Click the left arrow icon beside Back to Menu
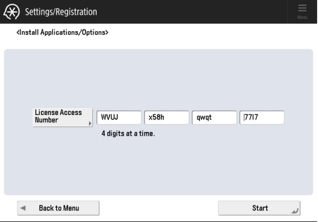Viewport: 318px width, 222px height. click(23, 208)
